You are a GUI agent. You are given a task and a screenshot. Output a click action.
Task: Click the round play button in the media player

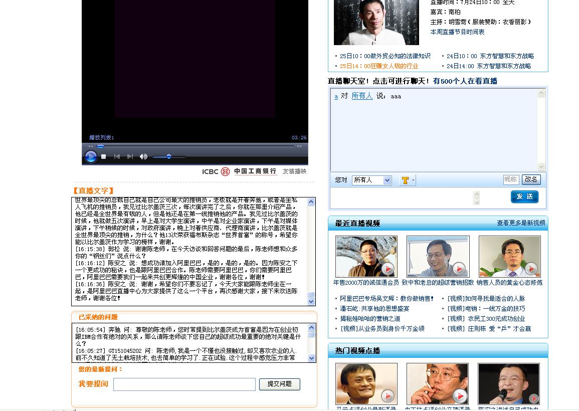[x=91, y=156]
